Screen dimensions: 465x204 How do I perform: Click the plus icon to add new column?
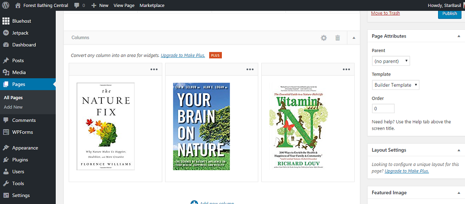pyautogui.click(x=194, y=203)
